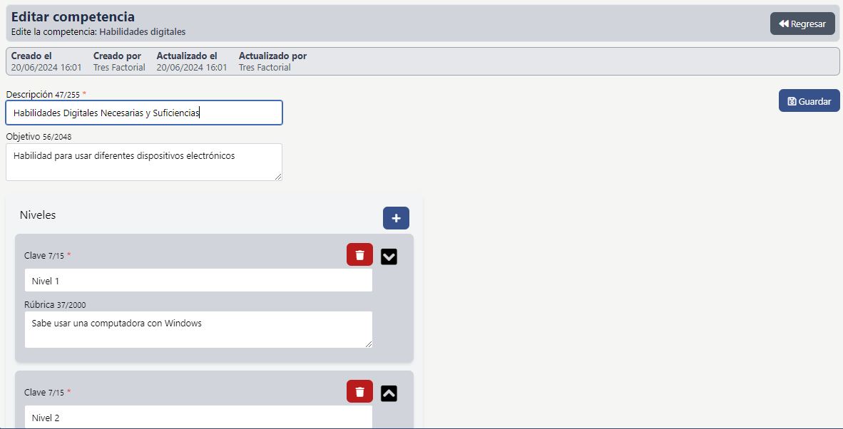The width and height of the screenshot is (843, 429).
Task: Click the Creado el date value
Action: [x=46, y=68]
